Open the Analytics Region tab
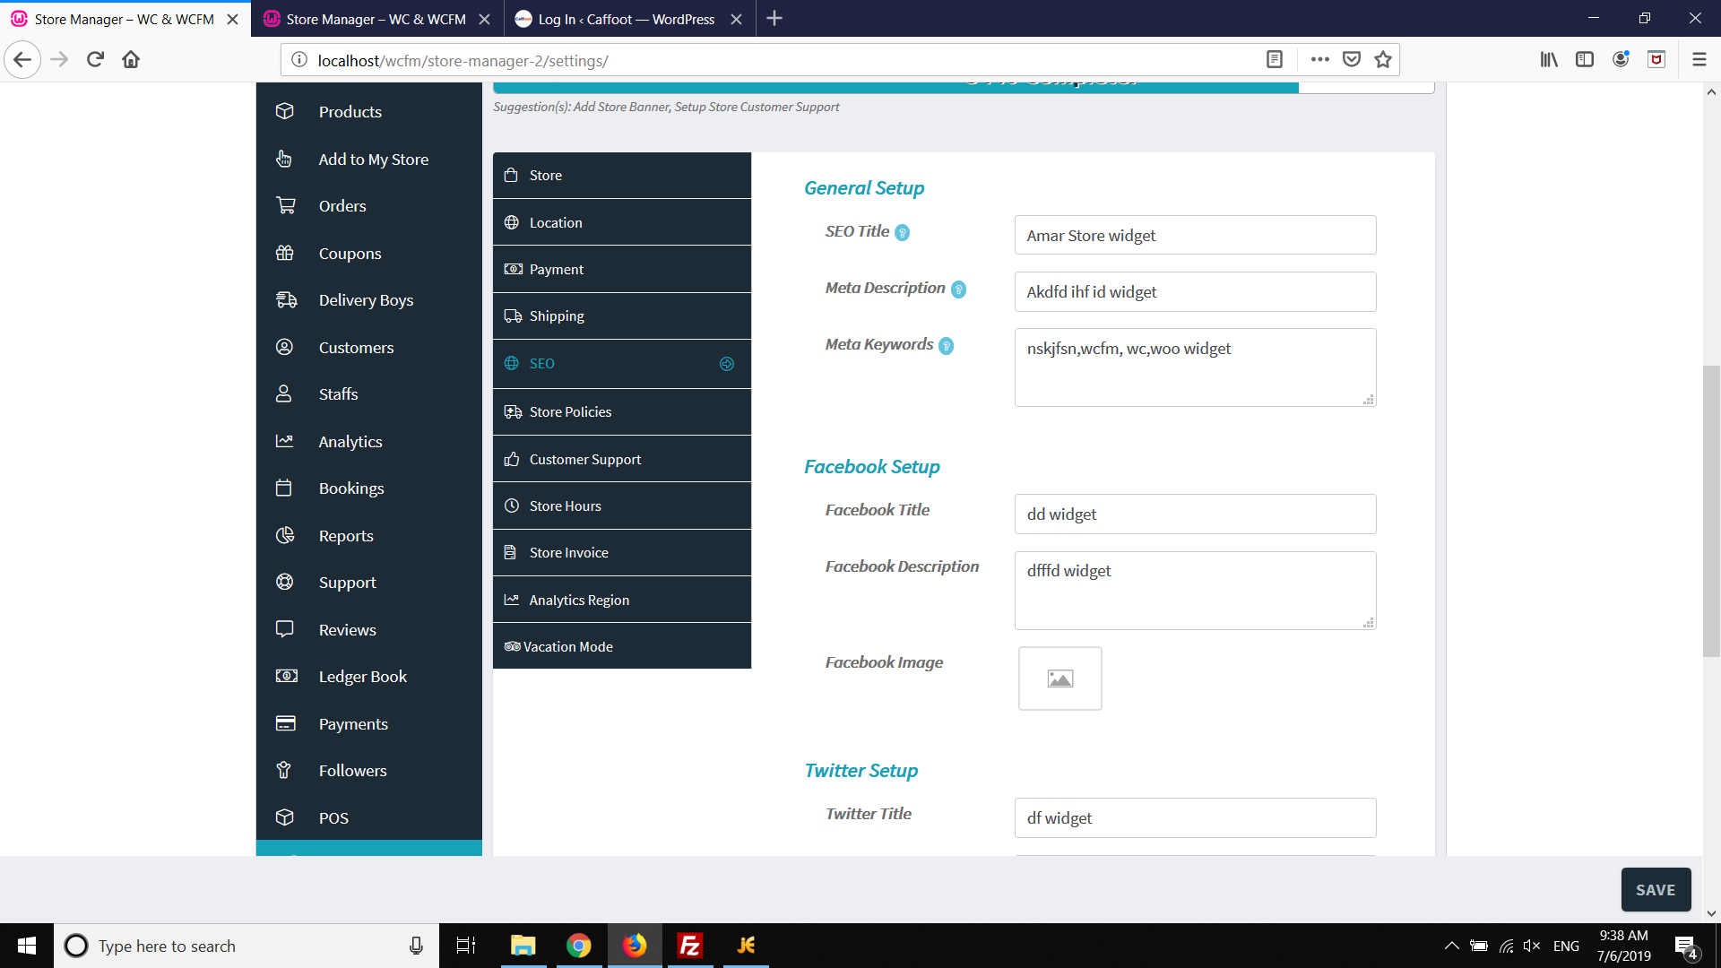The height and width of the screenshot is (968, 1721). [622, 600]
